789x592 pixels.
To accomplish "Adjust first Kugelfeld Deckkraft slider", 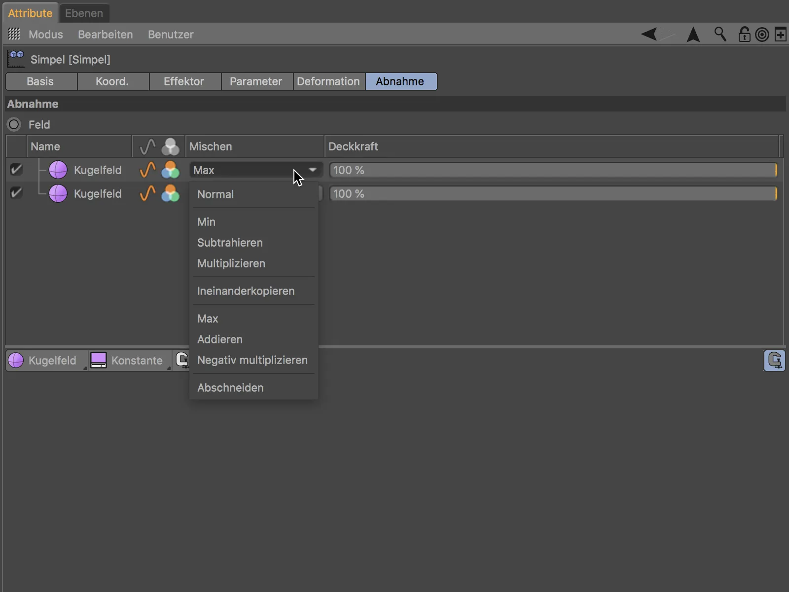I will tap(553, 170).
